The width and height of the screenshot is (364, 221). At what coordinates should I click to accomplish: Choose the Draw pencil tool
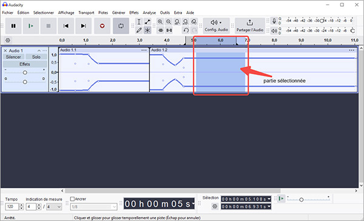coord(139,30)
